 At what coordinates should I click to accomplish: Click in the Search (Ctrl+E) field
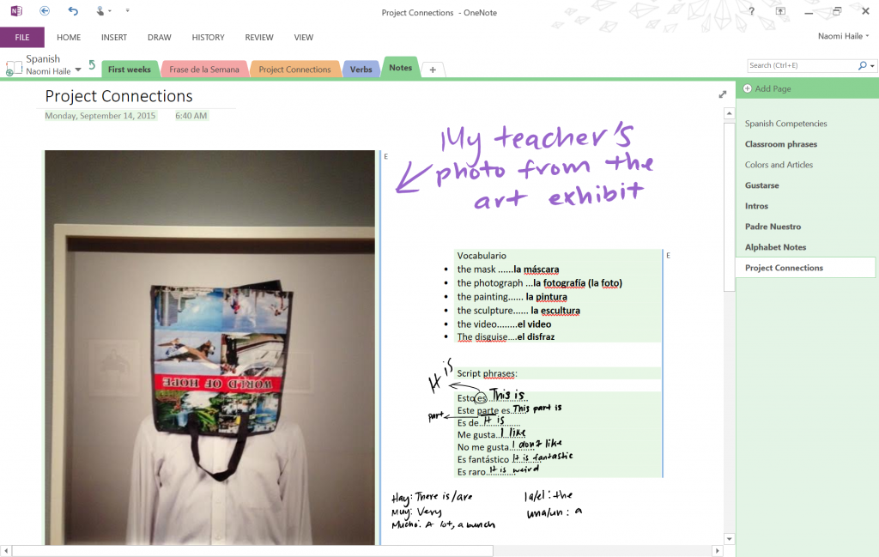798,65
